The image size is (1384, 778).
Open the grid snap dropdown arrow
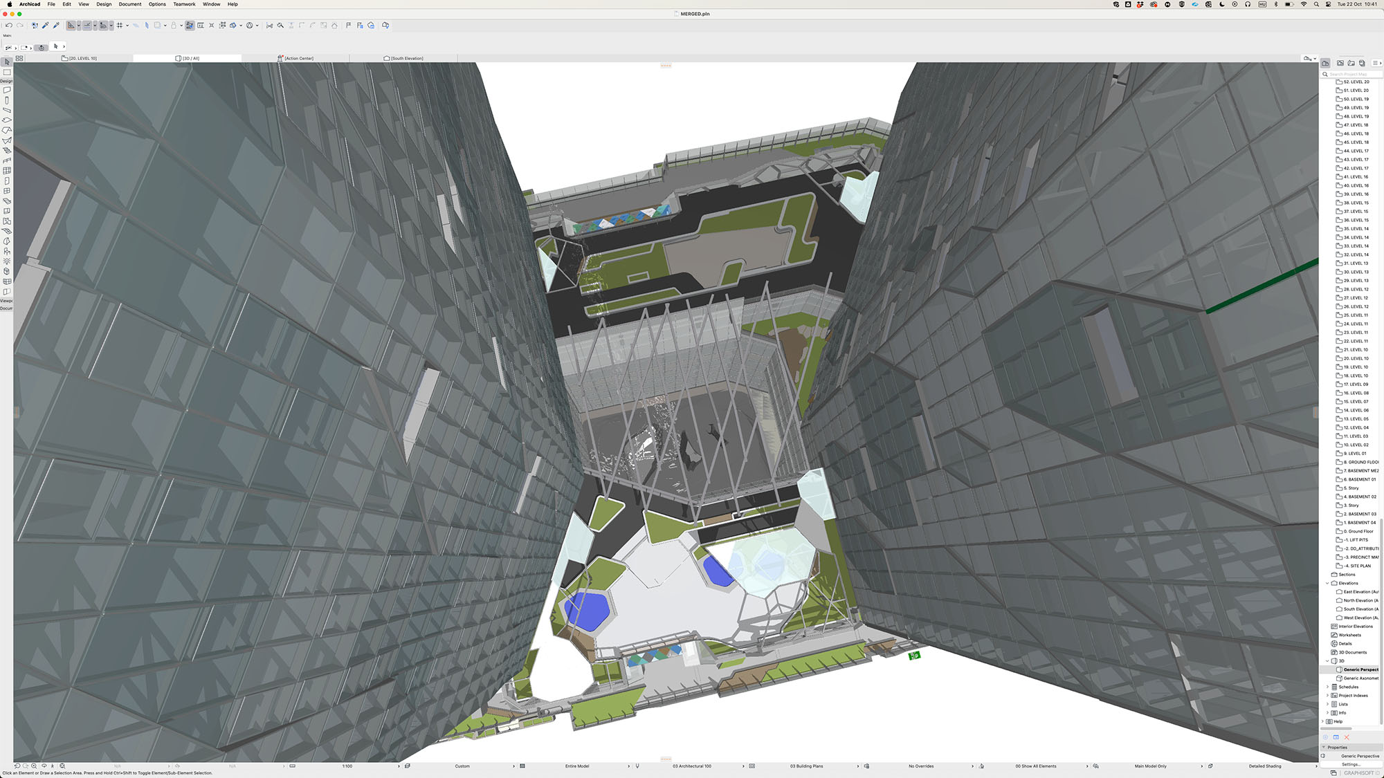coord(127,26)
